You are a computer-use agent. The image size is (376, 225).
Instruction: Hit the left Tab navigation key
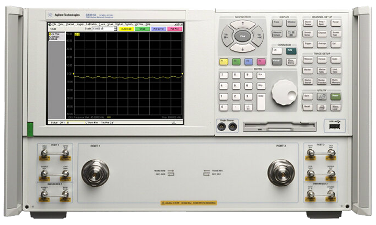tap(227, 36)
